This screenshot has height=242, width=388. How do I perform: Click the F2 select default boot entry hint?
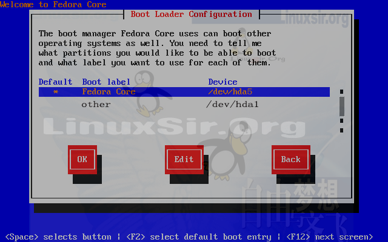tap(199, 237)
